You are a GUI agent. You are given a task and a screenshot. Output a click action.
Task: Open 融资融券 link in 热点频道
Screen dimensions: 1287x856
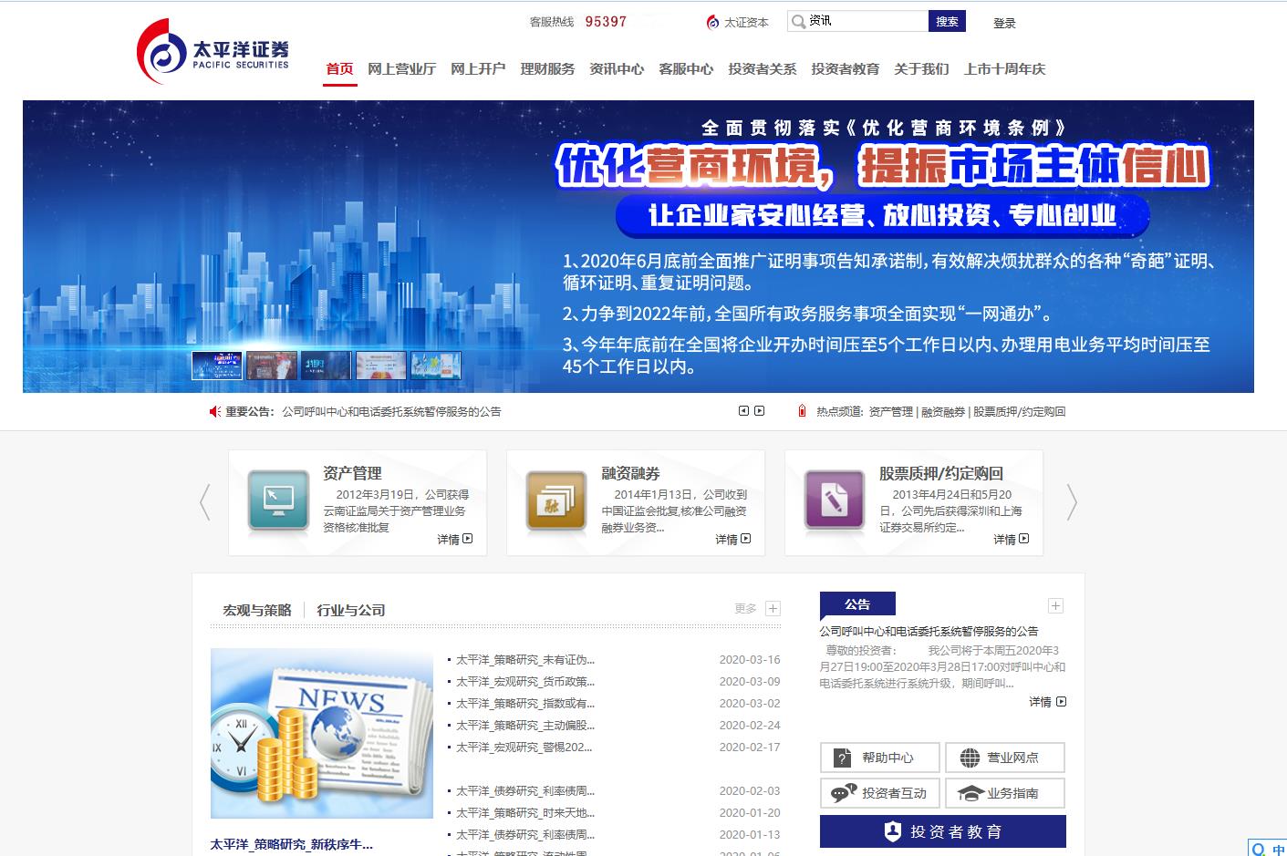[943, 411]
